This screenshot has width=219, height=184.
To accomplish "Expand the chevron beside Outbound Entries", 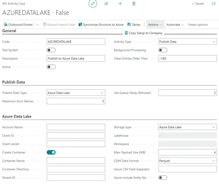I will click(x=37, y=25).
